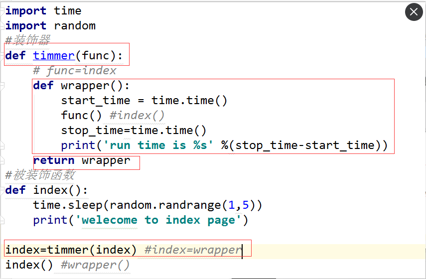Image resolution: width=426 pixels, height=279 pixels.
Task: Click 'stop_time=time.time()' line
Action: pos(134,131)
